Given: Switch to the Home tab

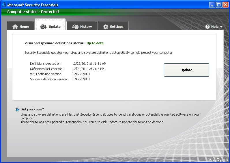Looking at the screenshot, I should [20, 26].
